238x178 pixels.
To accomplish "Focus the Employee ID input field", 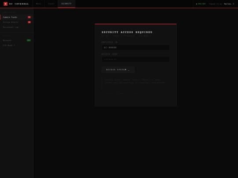I will tap(136, 47).
